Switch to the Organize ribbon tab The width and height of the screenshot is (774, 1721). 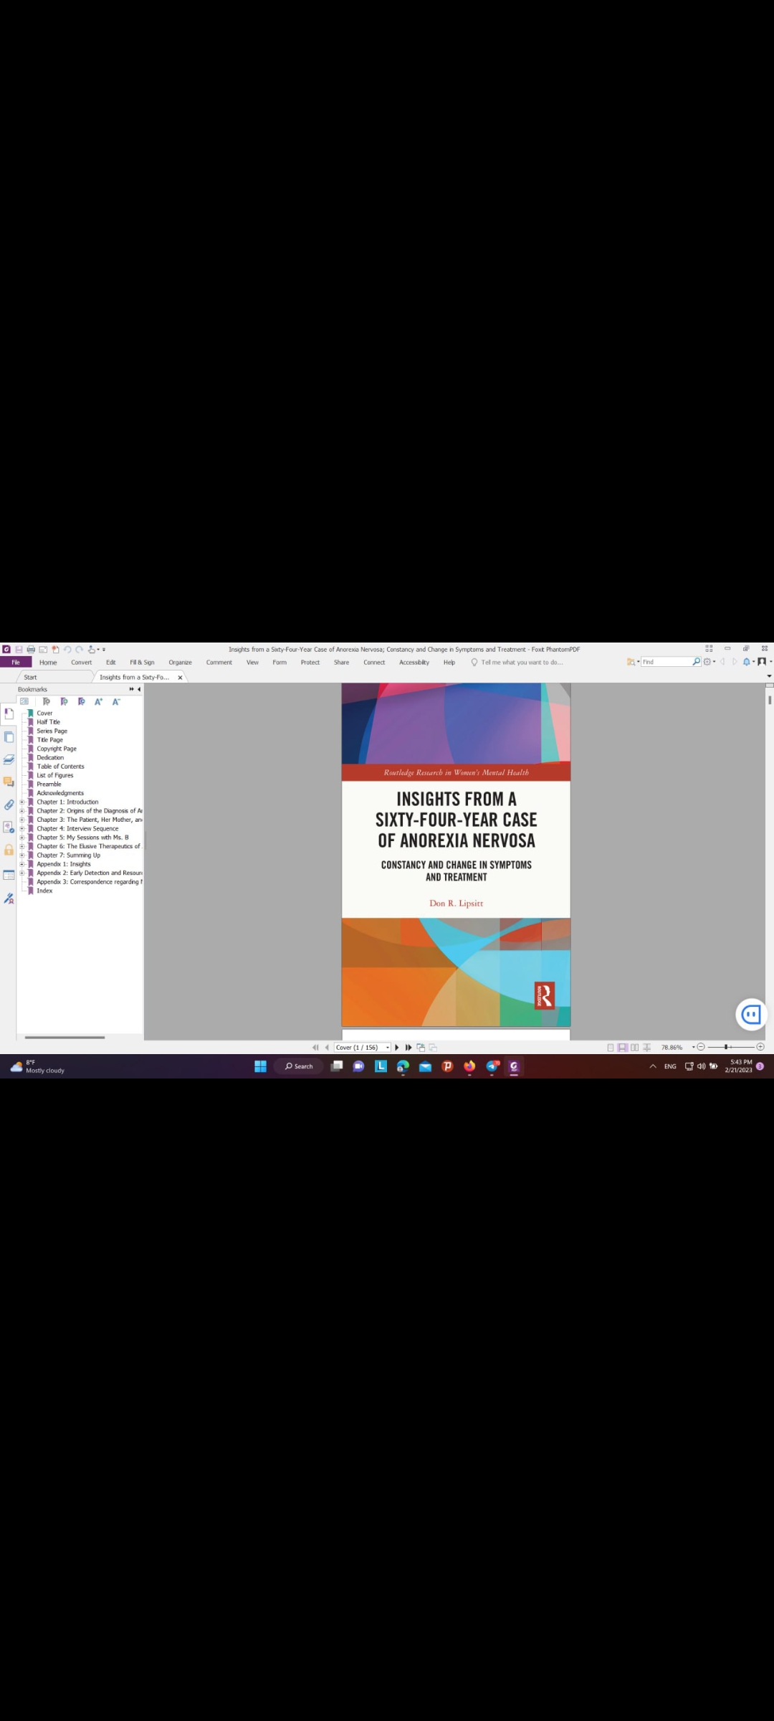pyautogui.click(x=180, y=662)
